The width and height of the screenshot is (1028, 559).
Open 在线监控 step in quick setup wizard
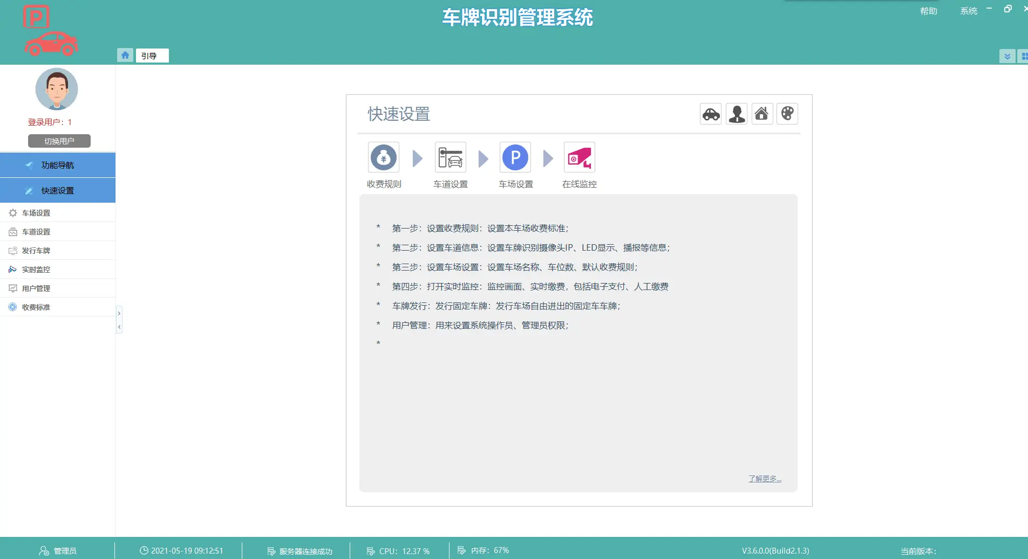coord(578,157)
